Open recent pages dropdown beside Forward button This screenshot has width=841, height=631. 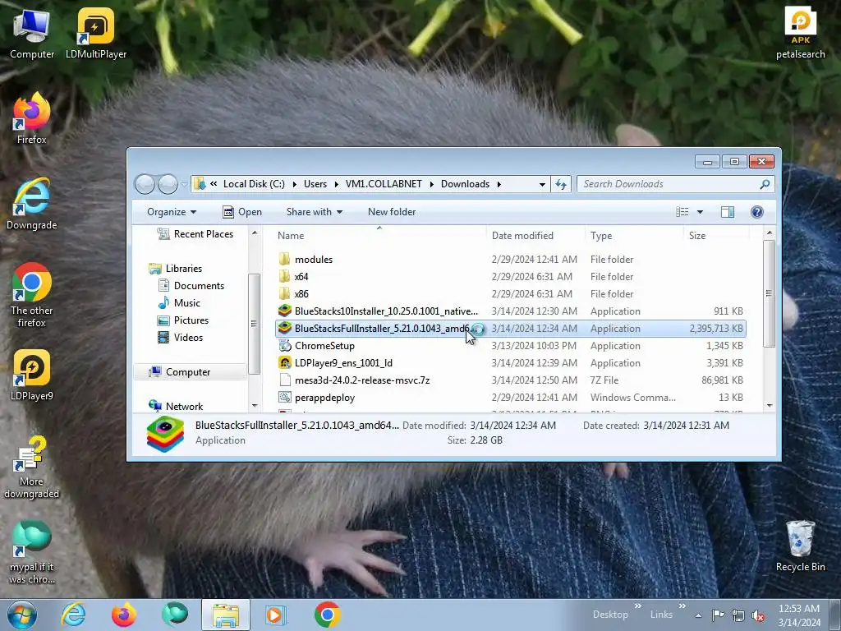point(184,184)
